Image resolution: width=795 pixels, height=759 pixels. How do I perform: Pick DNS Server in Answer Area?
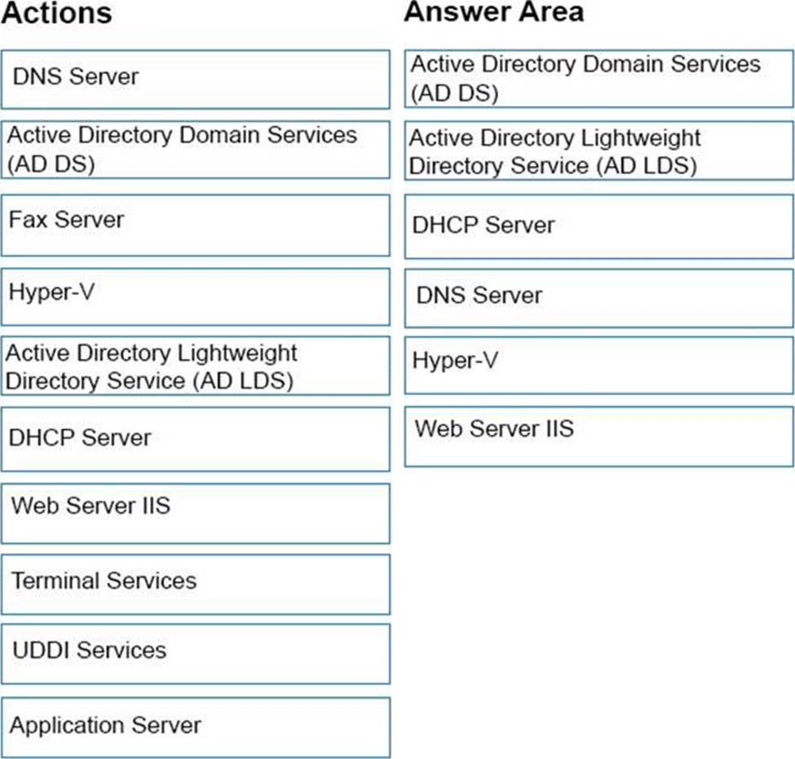click(598, 298)
